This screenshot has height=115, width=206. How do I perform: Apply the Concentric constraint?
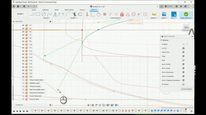(134, 14)
